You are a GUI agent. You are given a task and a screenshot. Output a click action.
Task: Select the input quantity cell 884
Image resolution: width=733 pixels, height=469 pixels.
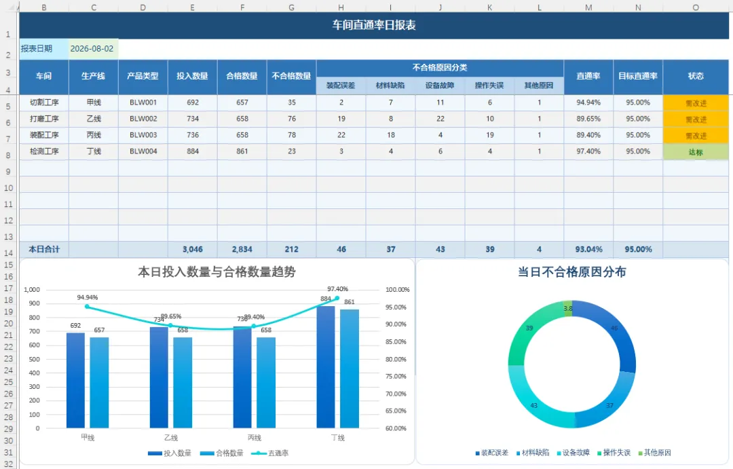tap(193, 151)
